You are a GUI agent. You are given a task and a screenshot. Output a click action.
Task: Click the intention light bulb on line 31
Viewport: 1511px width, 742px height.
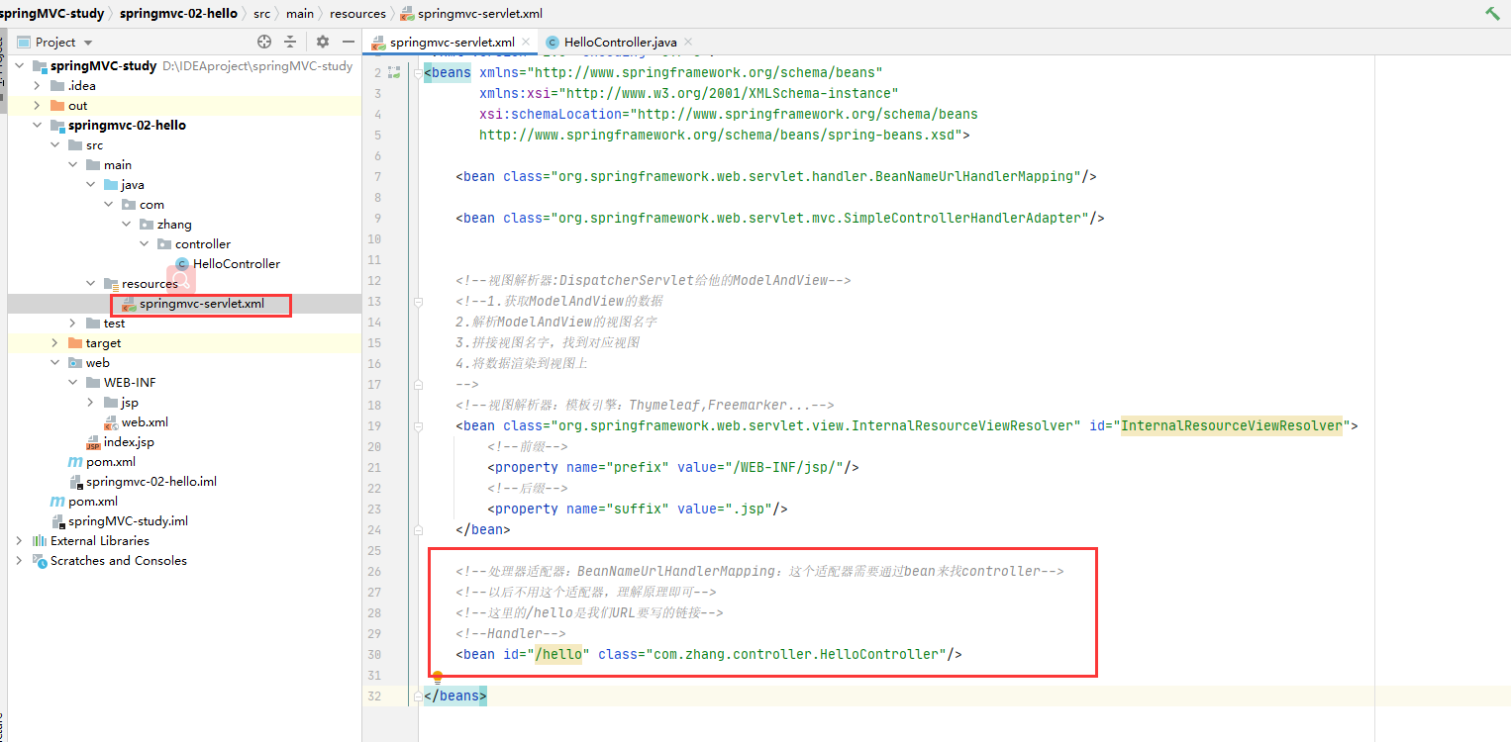pyautogui.click(x=437, y=678)
